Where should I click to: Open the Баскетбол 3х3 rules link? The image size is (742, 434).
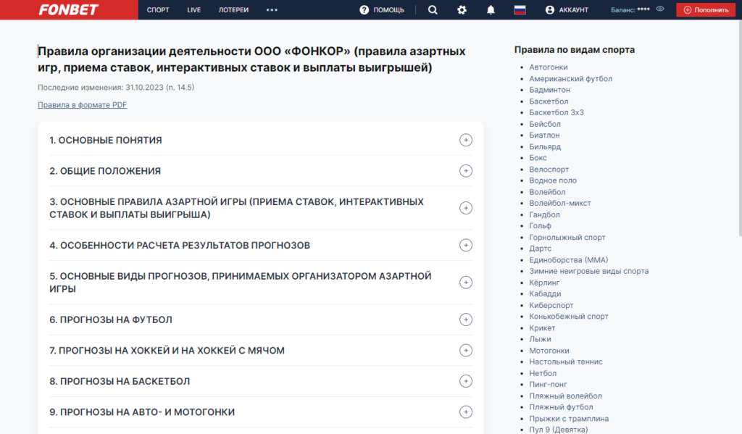click(x=556, y=112)
